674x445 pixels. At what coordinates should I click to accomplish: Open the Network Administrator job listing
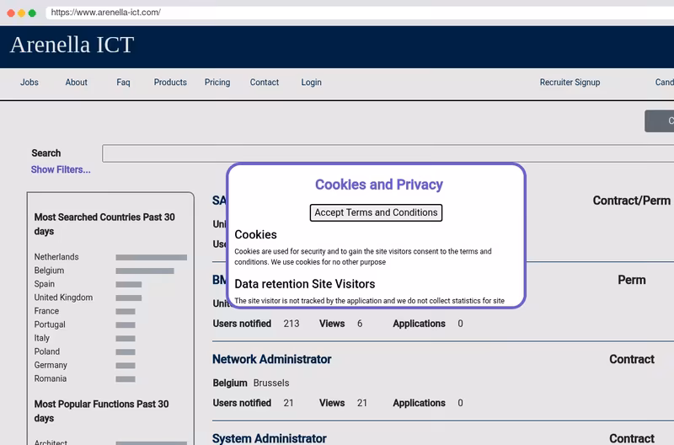(271, 359)
